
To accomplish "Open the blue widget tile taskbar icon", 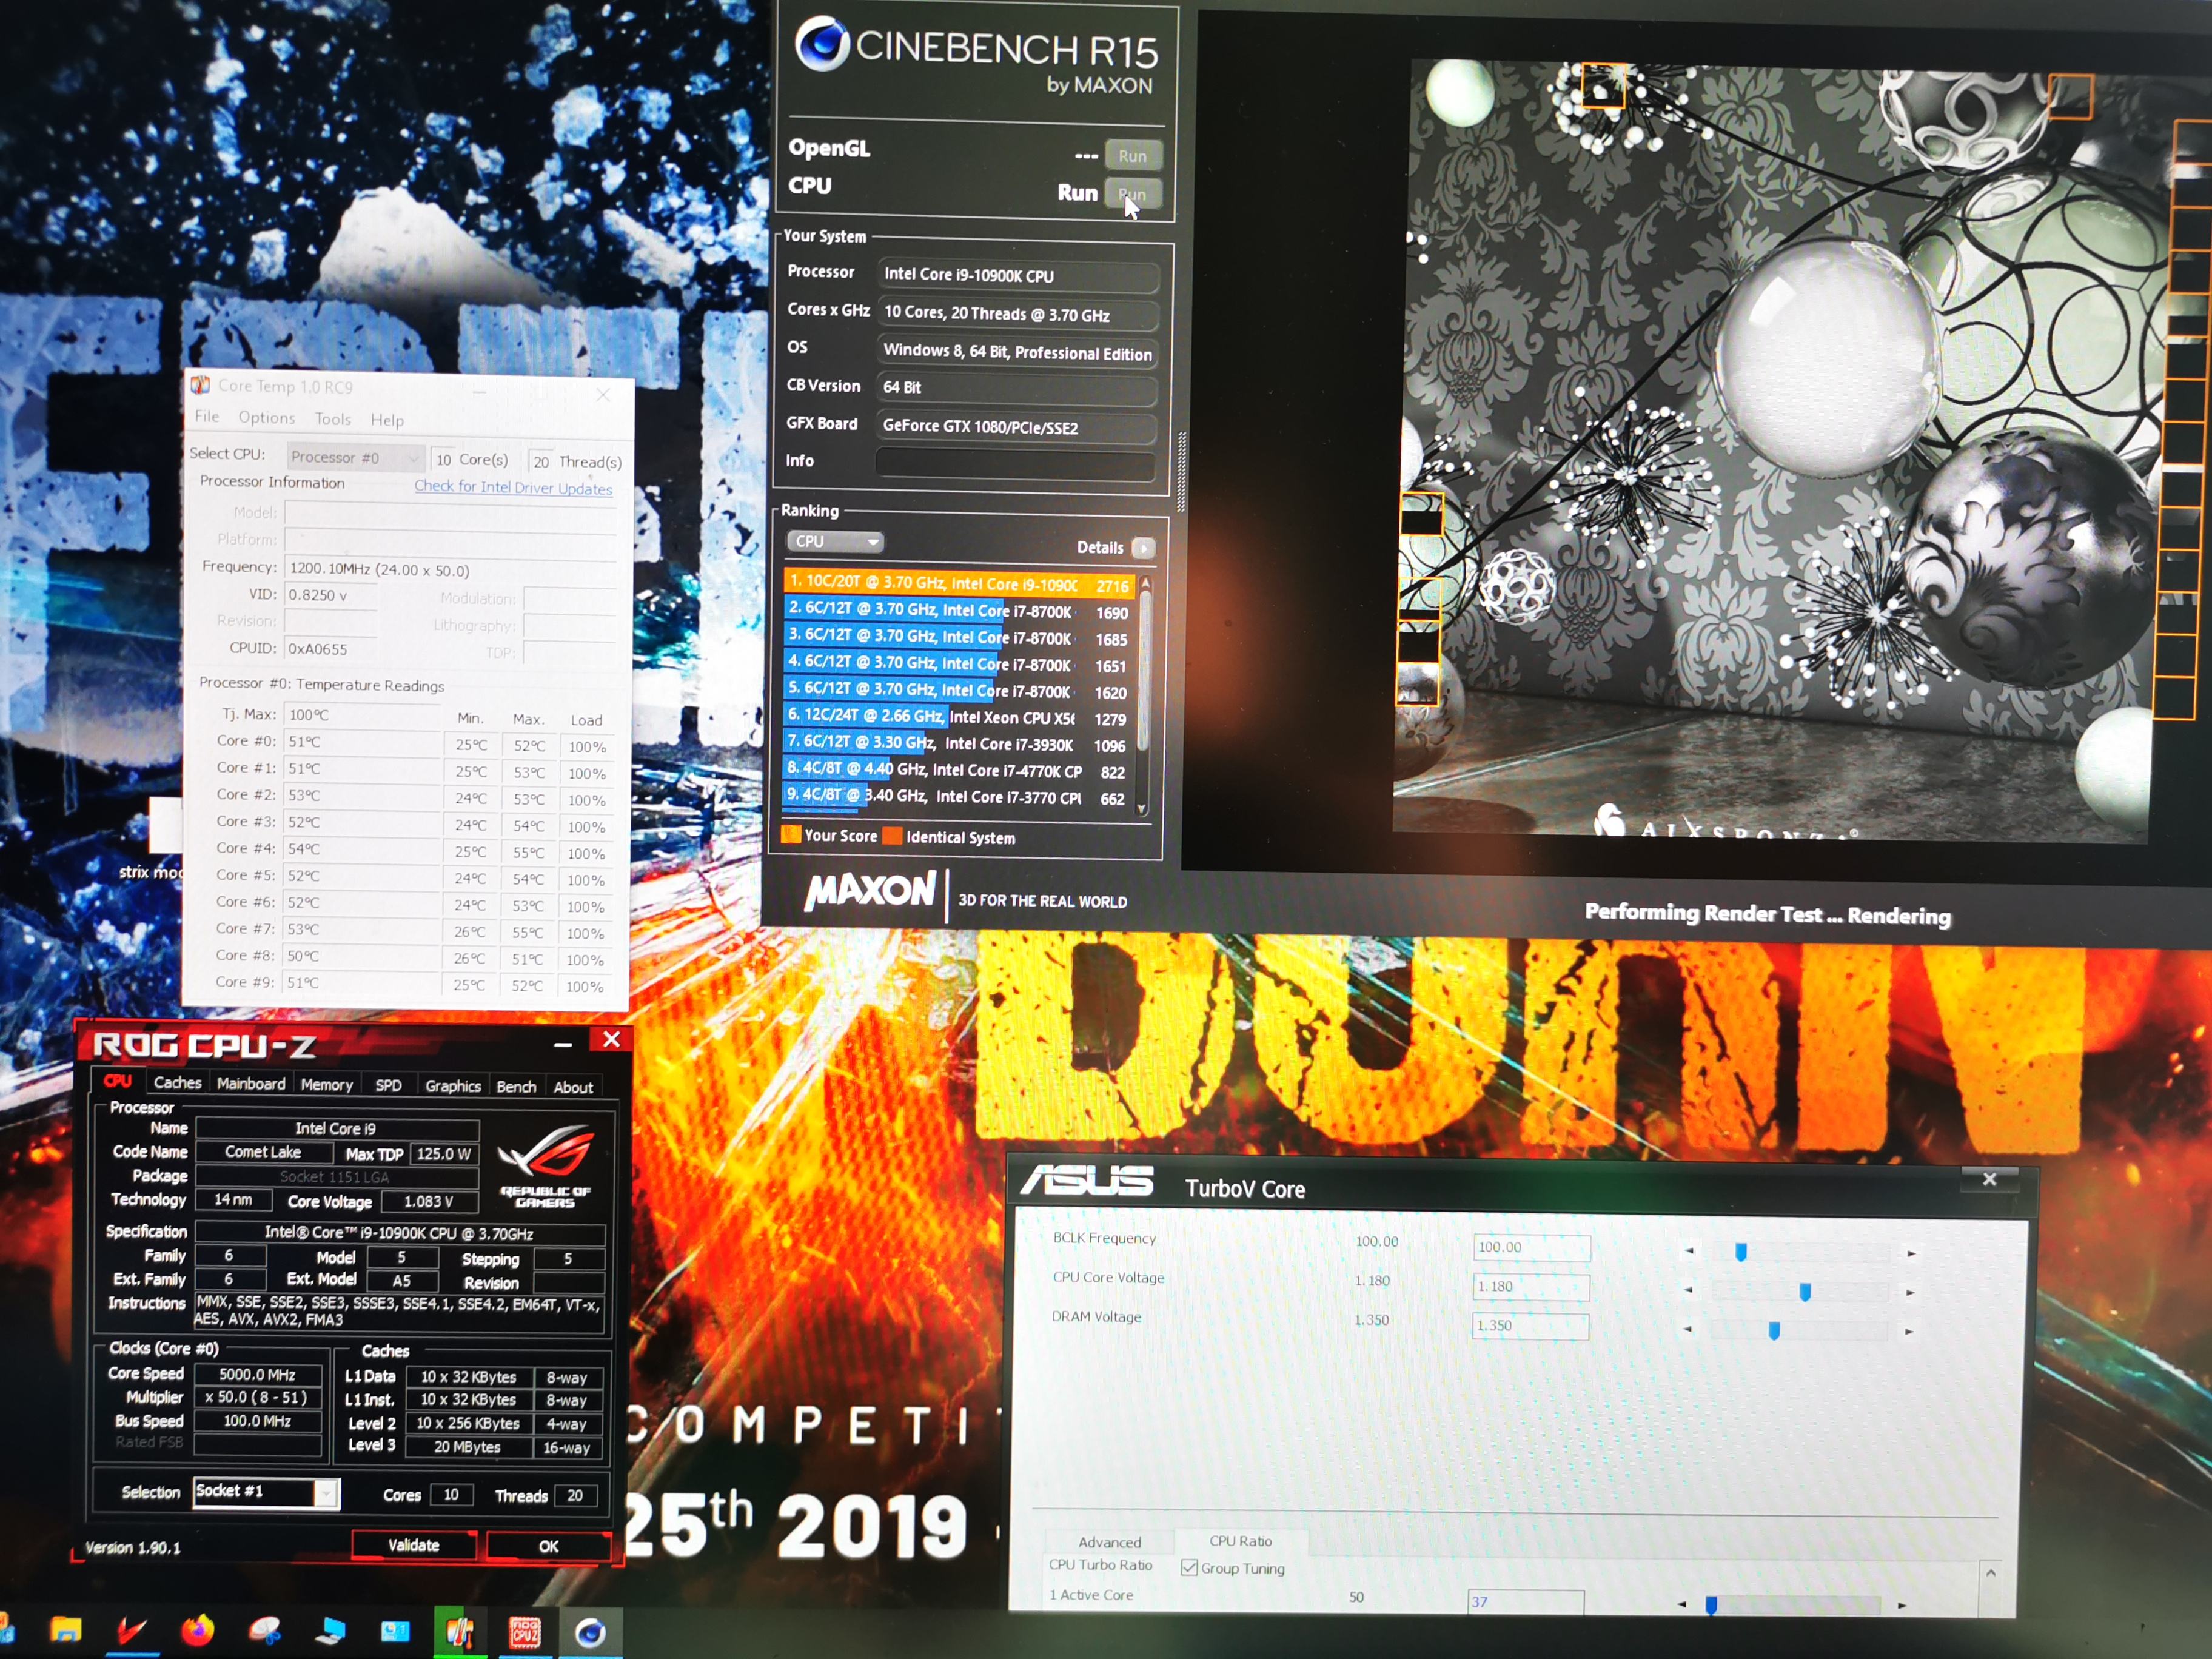I will click(x=395, y=1631).
